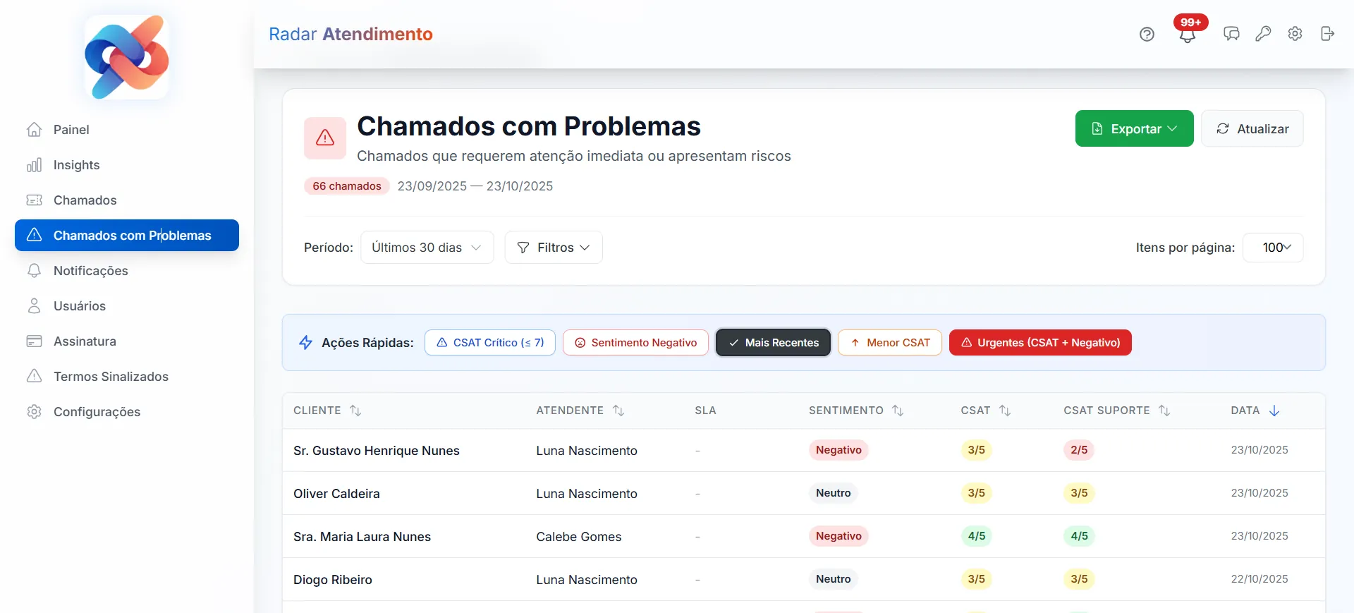This screenshot has width=1354, height=613.
Task: Sort table by Cliente column arrows
Action: click(355, 411)
